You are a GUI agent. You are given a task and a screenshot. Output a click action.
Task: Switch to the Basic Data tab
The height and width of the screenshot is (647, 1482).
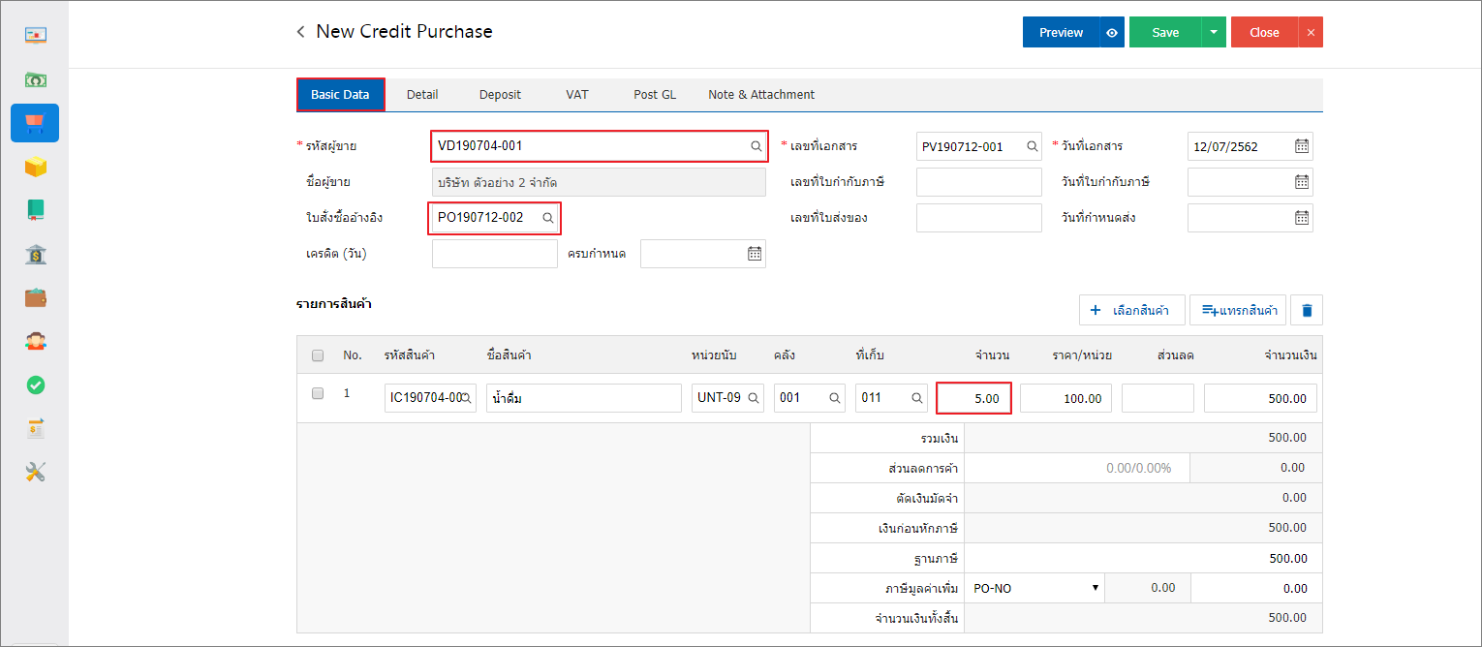[340, 95]
